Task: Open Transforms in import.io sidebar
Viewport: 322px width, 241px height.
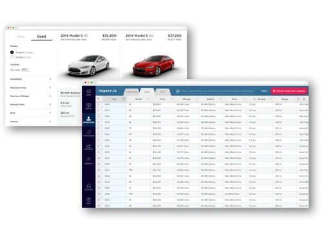Action: pyautogui.click(x=89, y=133)
